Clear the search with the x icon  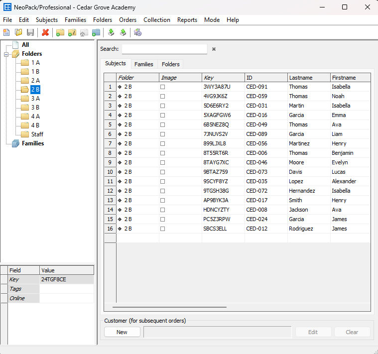coord(214,49)
